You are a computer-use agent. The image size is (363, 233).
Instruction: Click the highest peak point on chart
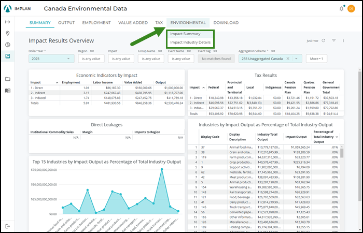(x=162, y=169)
